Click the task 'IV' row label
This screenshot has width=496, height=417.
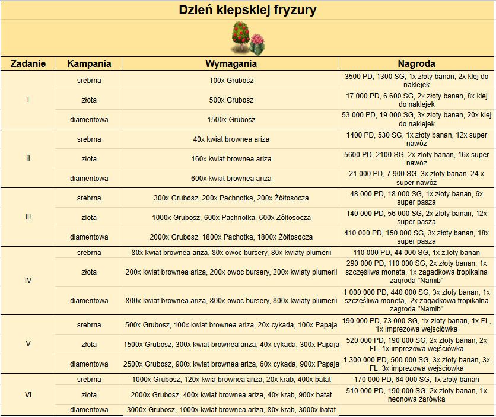click(x=28, y=281)
